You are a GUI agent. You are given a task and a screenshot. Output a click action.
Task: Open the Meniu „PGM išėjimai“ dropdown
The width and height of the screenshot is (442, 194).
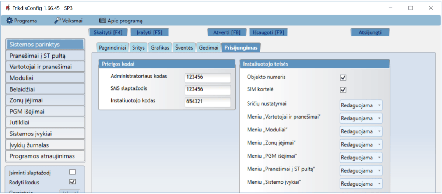[x=361, y=158]
